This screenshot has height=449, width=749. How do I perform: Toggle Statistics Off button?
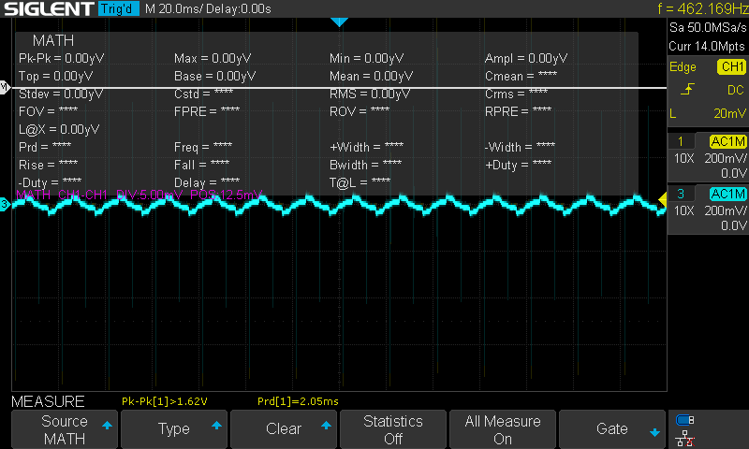point(392,429)
